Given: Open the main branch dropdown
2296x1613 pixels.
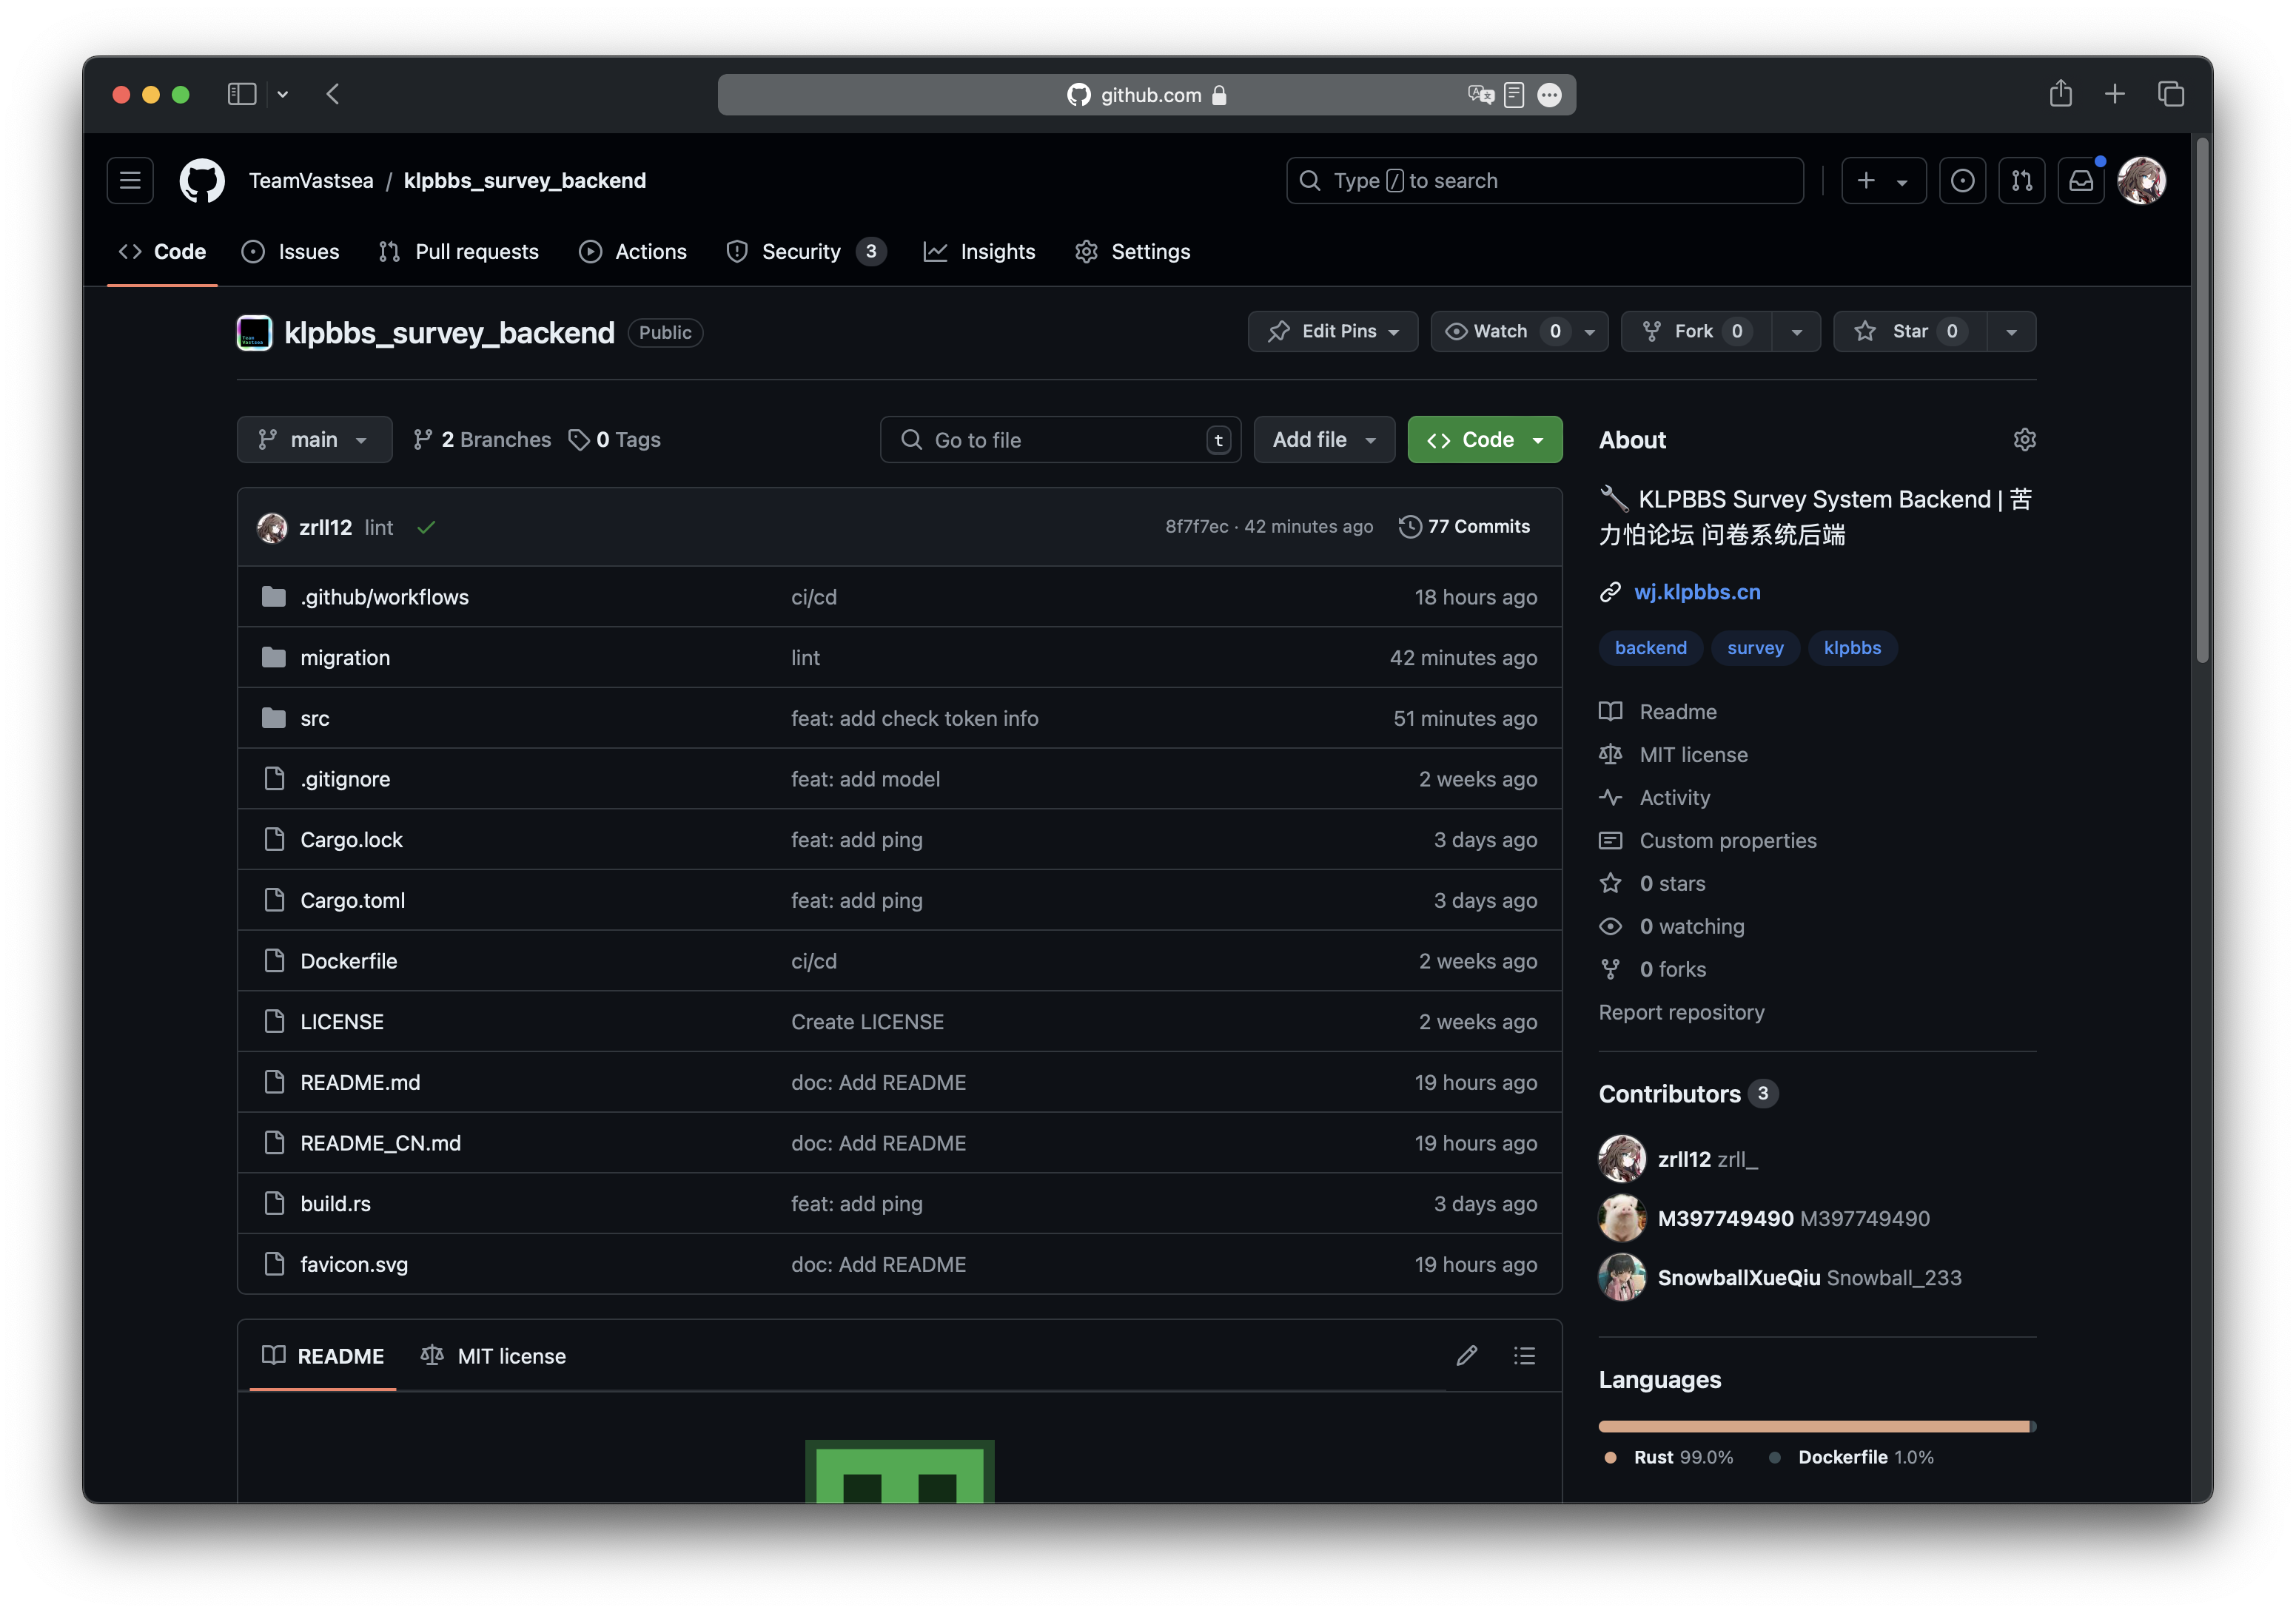Looking at the screenshot, I should [x=314, y=440].
